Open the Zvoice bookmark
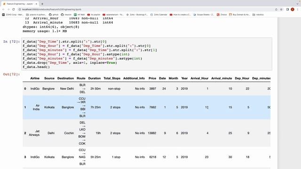Image resolution: width=301 pixels, height=169 pixels. [x=222, y=15]
